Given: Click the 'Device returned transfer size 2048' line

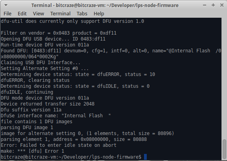Looking at the screenshot, I should (x=48, y=104).
